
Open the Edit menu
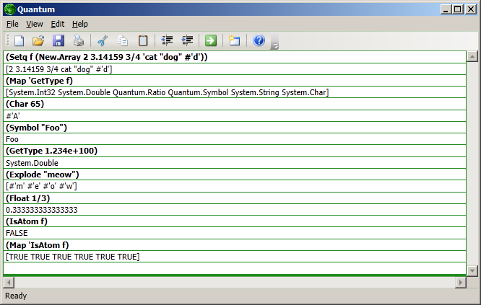[x=57, y=24]
